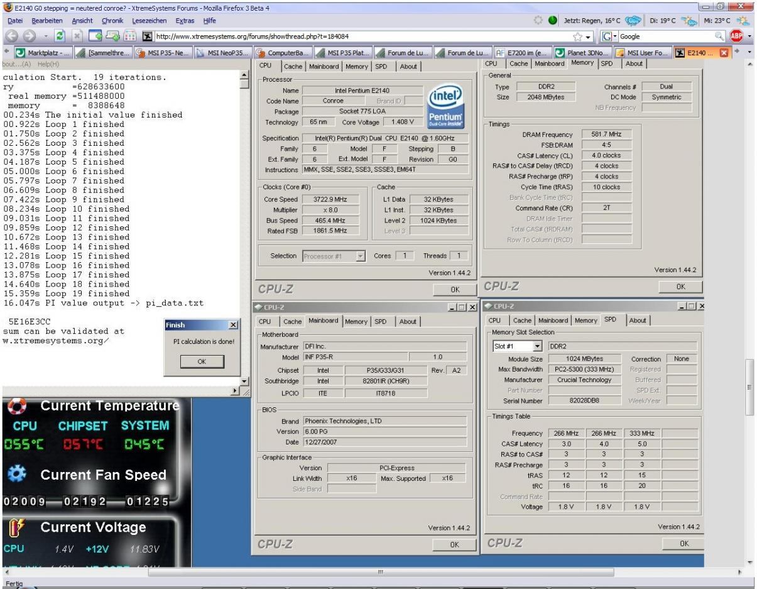This screenshot has width=757, height=589.
Task: Close the Finish dialog with its X
Action: pos(234,325)
